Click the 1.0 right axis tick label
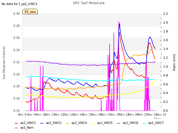 pos(166,66)
